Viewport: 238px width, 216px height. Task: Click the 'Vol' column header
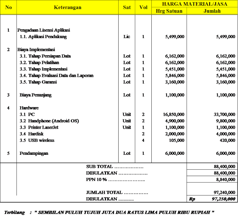tap(143, 7)
